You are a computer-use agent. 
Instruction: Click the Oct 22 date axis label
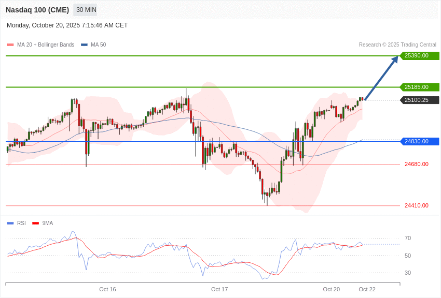click(367, 289)
